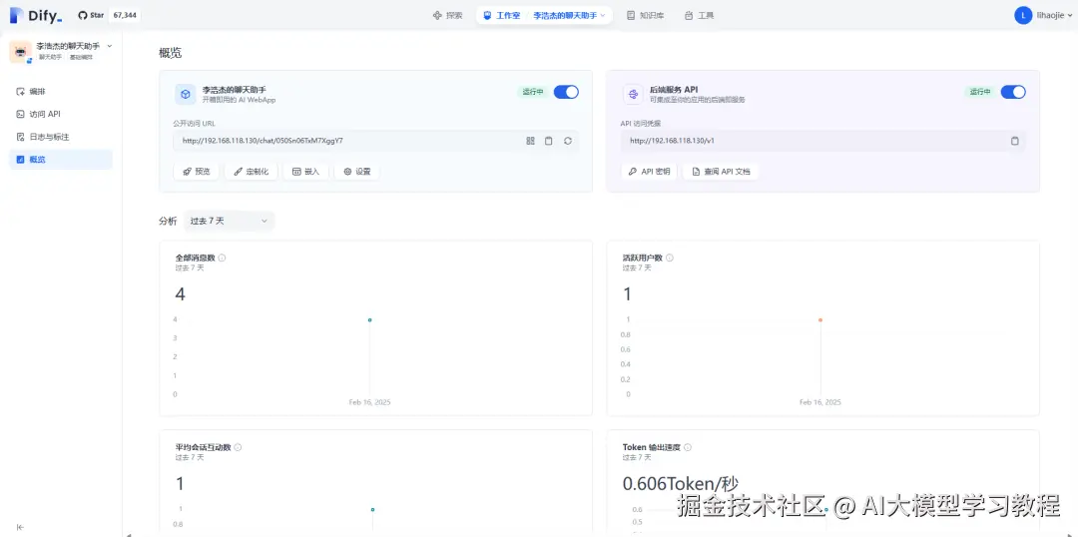
Task: Copy the API endpoint address
Action: [1015, 141]
